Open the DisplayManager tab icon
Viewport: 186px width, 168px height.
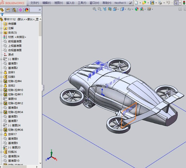pos(26,10)
